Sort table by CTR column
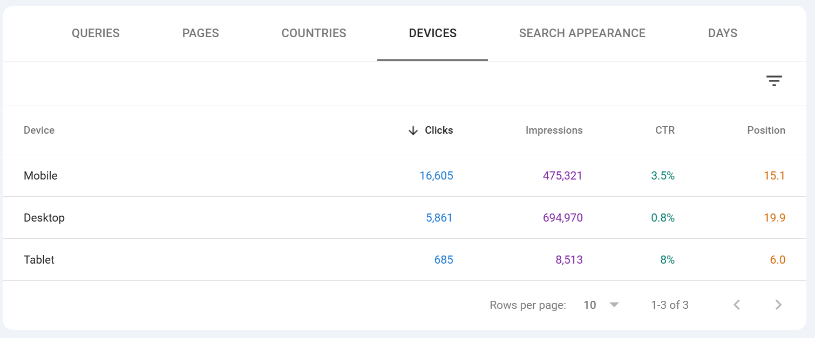Image resolution: width=815 pixels, height=338 pixels. click(664, 130)
